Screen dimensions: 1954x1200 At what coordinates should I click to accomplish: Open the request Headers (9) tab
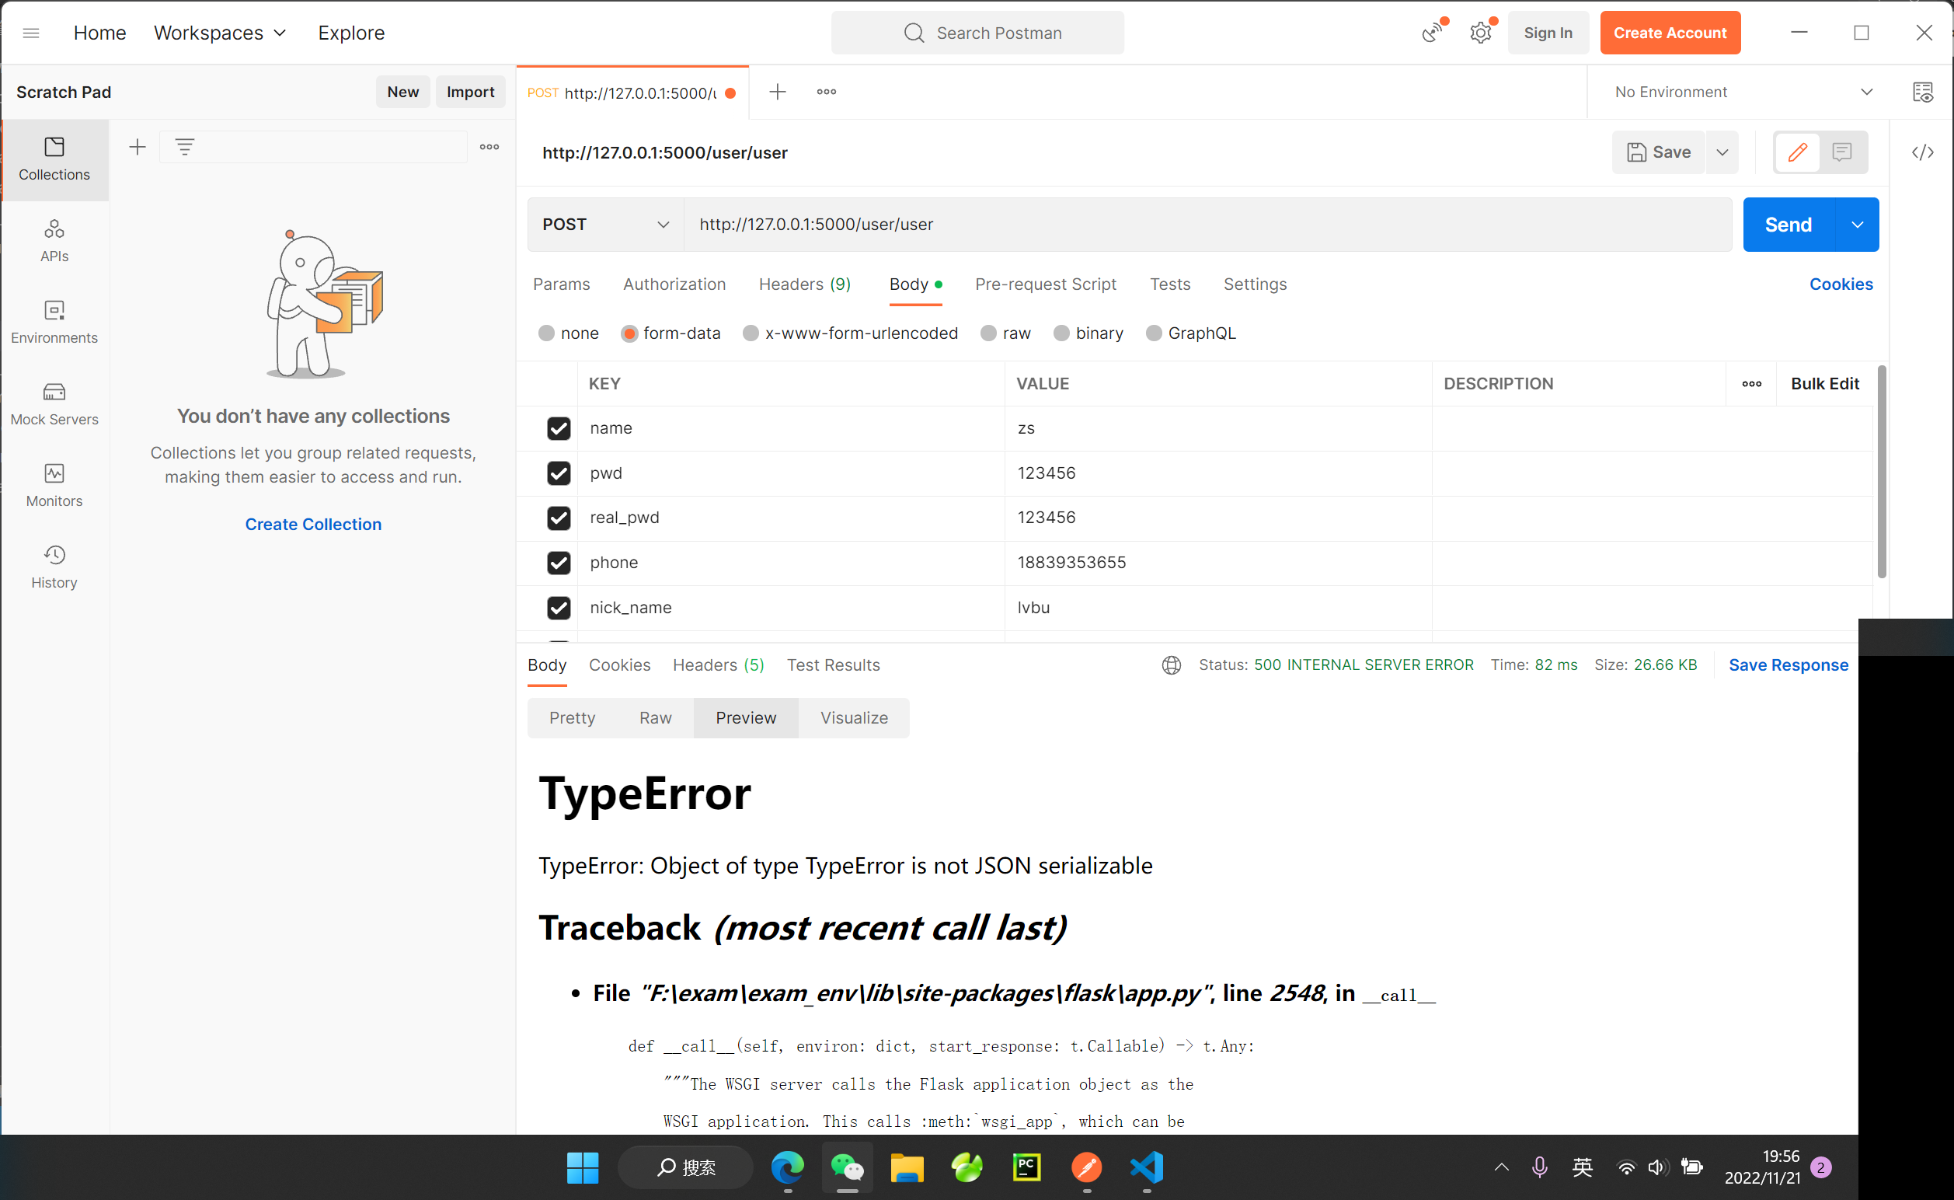pos(804,284)
